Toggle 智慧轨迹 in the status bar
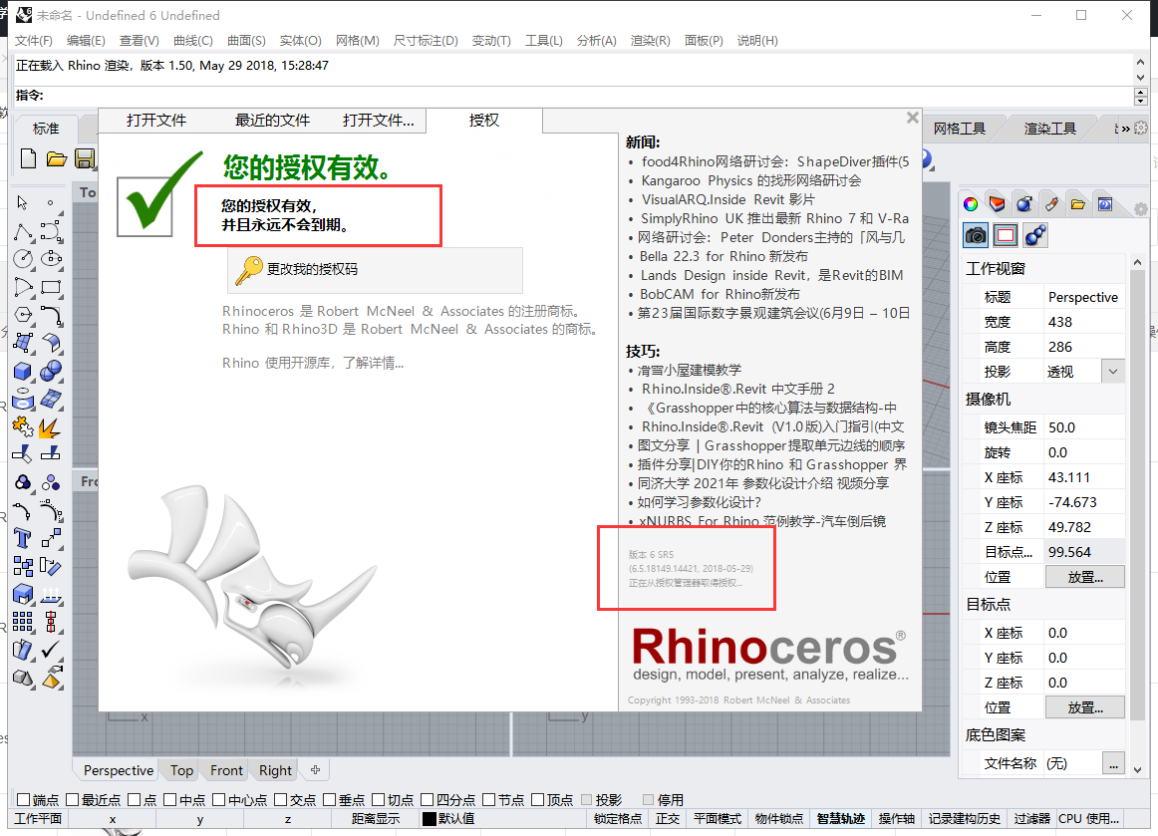 tap(840, 818)
